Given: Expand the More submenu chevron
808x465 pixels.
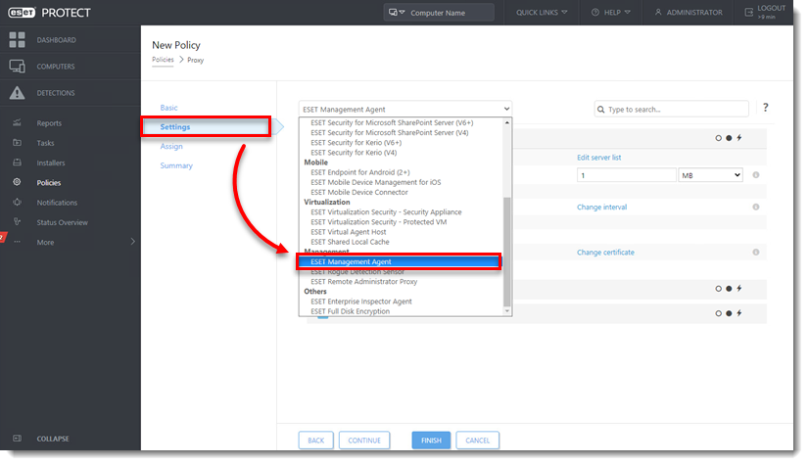Looking at the screenshot, I should coord(132,242).
